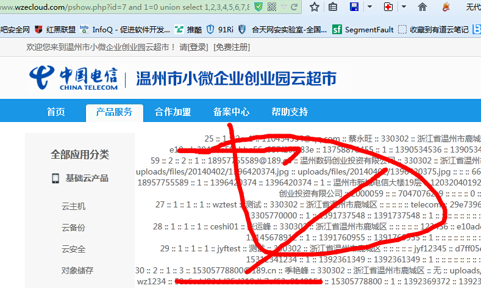
Task: Open the 对象储存 sidebar item
Action: (x=77, y=270)
